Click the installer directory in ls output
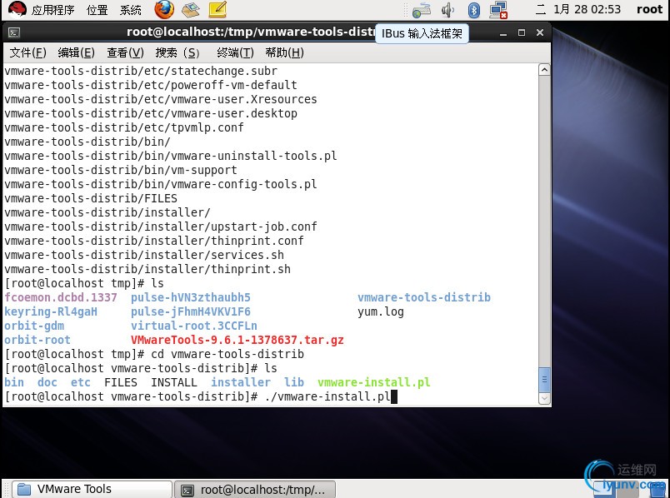Screen dimensions: 670x498 (x=241, y=382)
